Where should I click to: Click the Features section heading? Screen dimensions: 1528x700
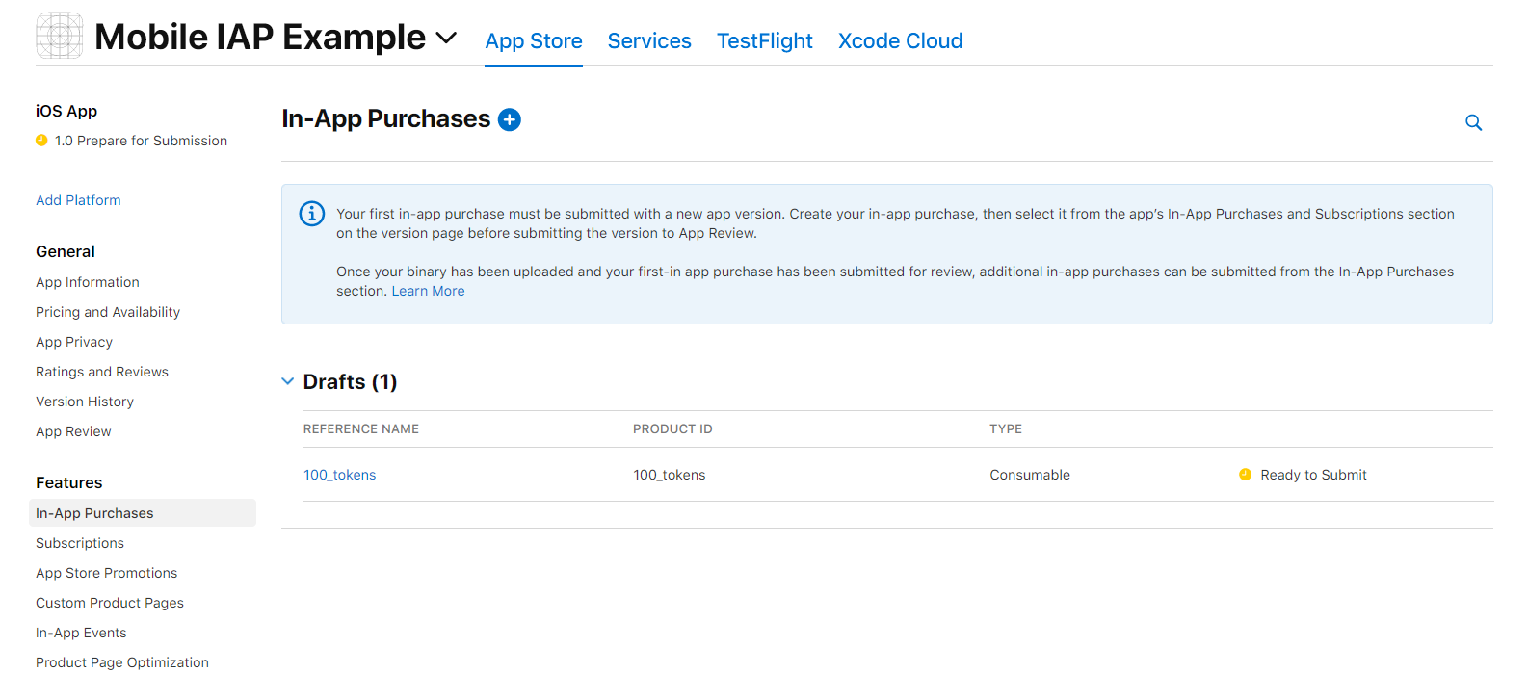(69, 482)
